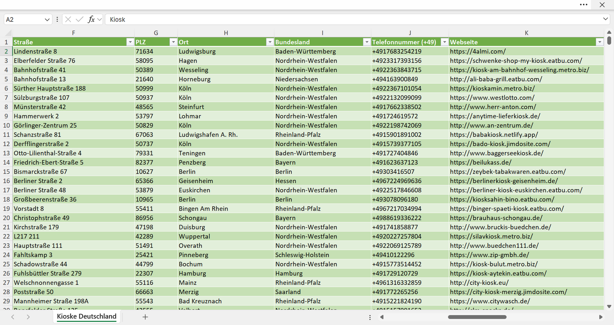Select the cell Bingen Am Rhein

[226, 209]
